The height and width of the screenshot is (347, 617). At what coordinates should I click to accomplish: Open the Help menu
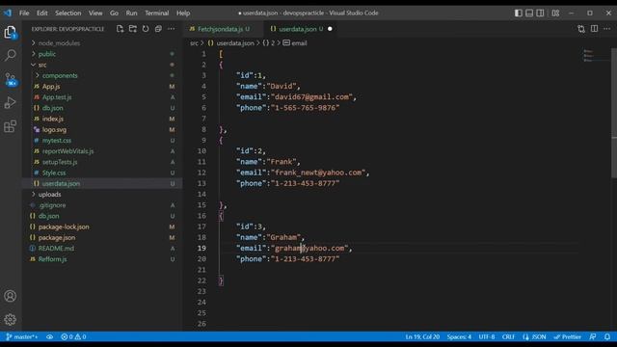183,13
